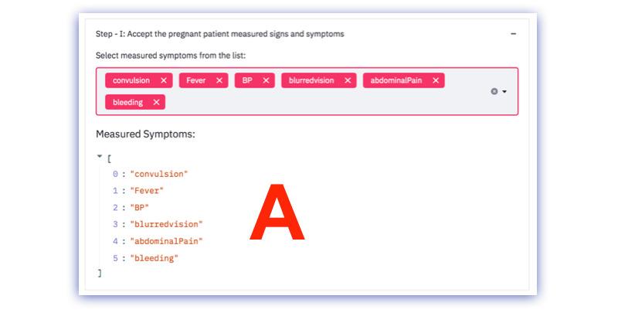The width and height of the screenshot is (618, 323).
Task: Click the abdominalPain tag label
Action: 396,80
